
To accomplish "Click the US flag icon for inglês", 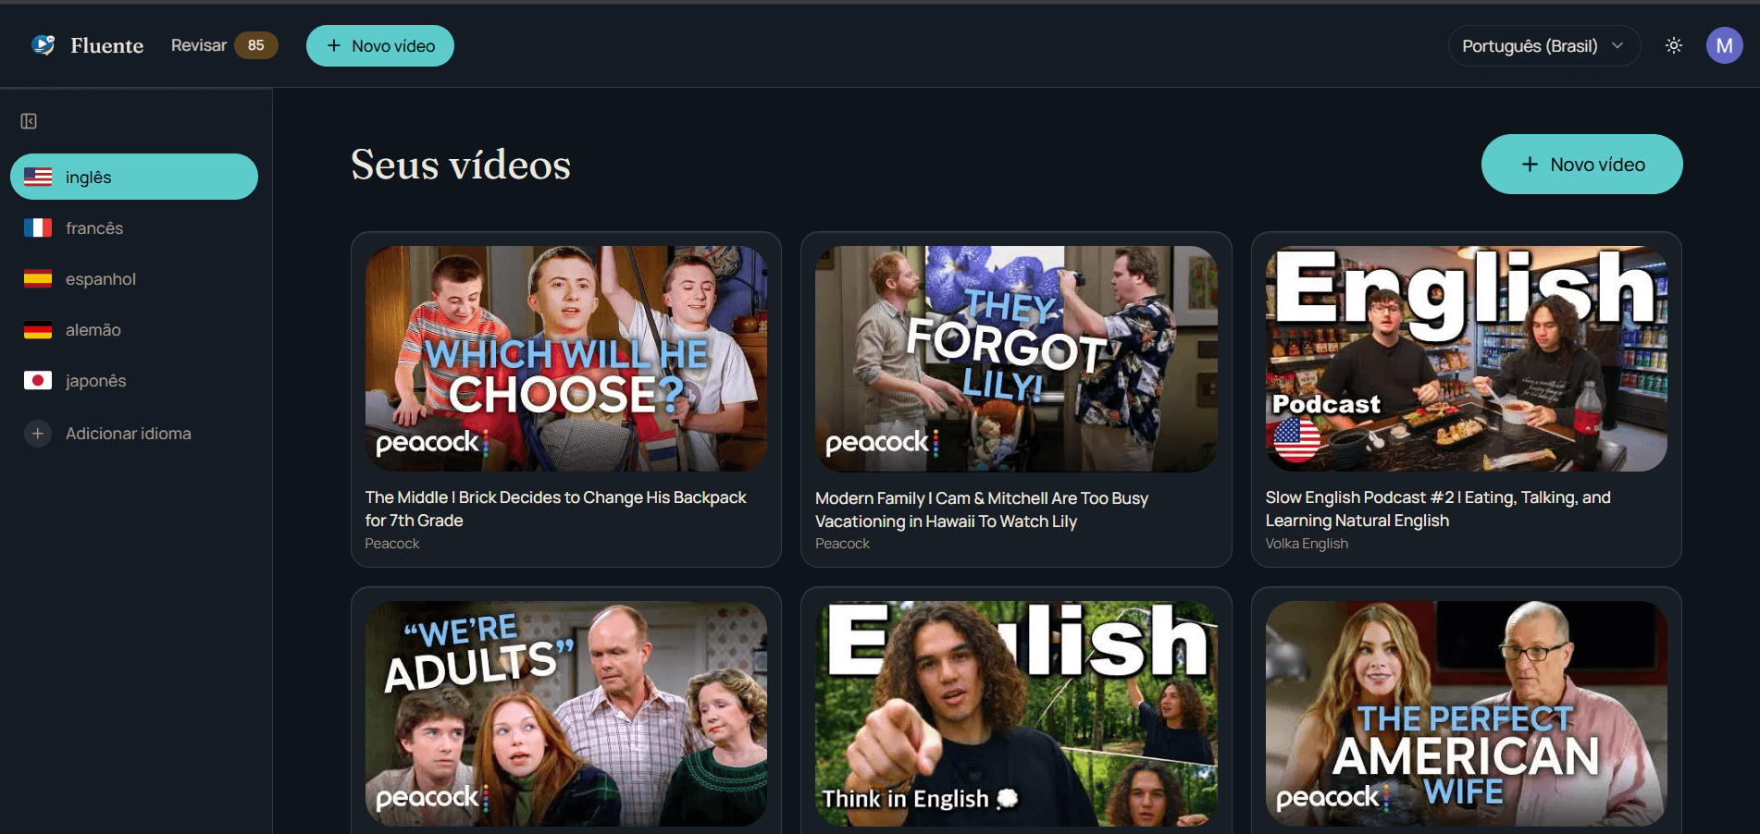I will click(38, 177).
